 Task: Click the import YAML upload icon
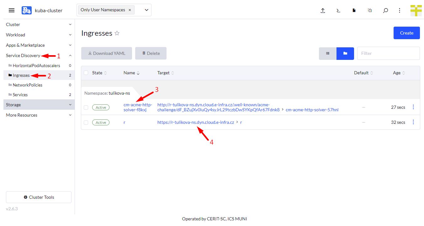click(323, 10)
